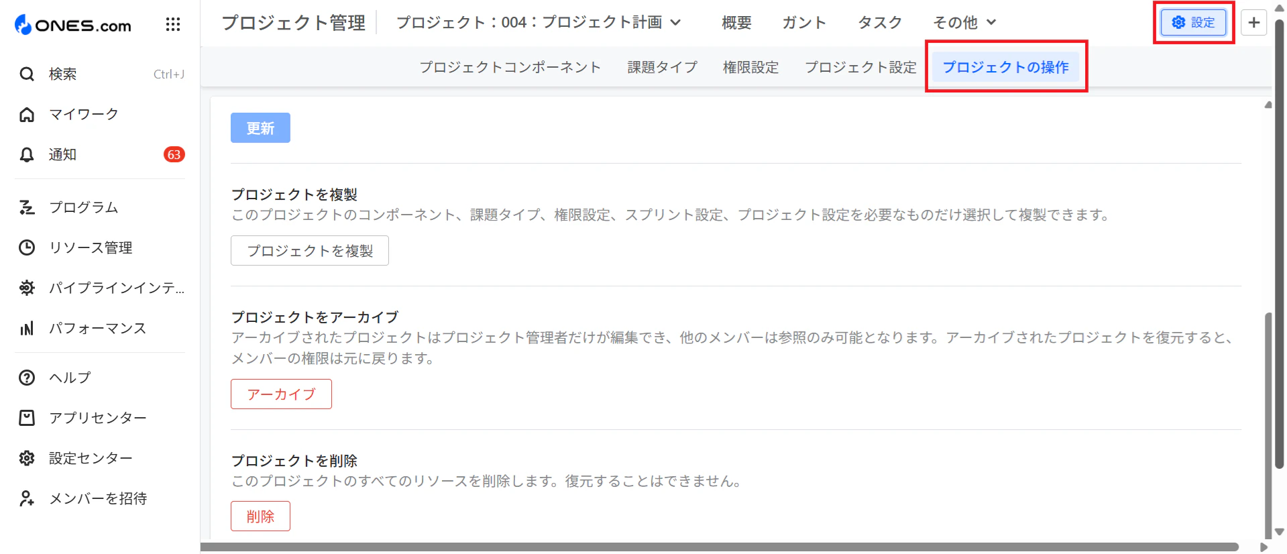
Task: Open 権限設定 tab
Action: (750, 67)
